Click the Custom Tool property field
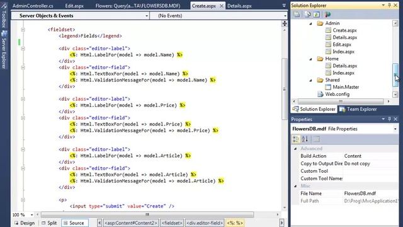This screenshot has width=403, height=227. point(371,171)
